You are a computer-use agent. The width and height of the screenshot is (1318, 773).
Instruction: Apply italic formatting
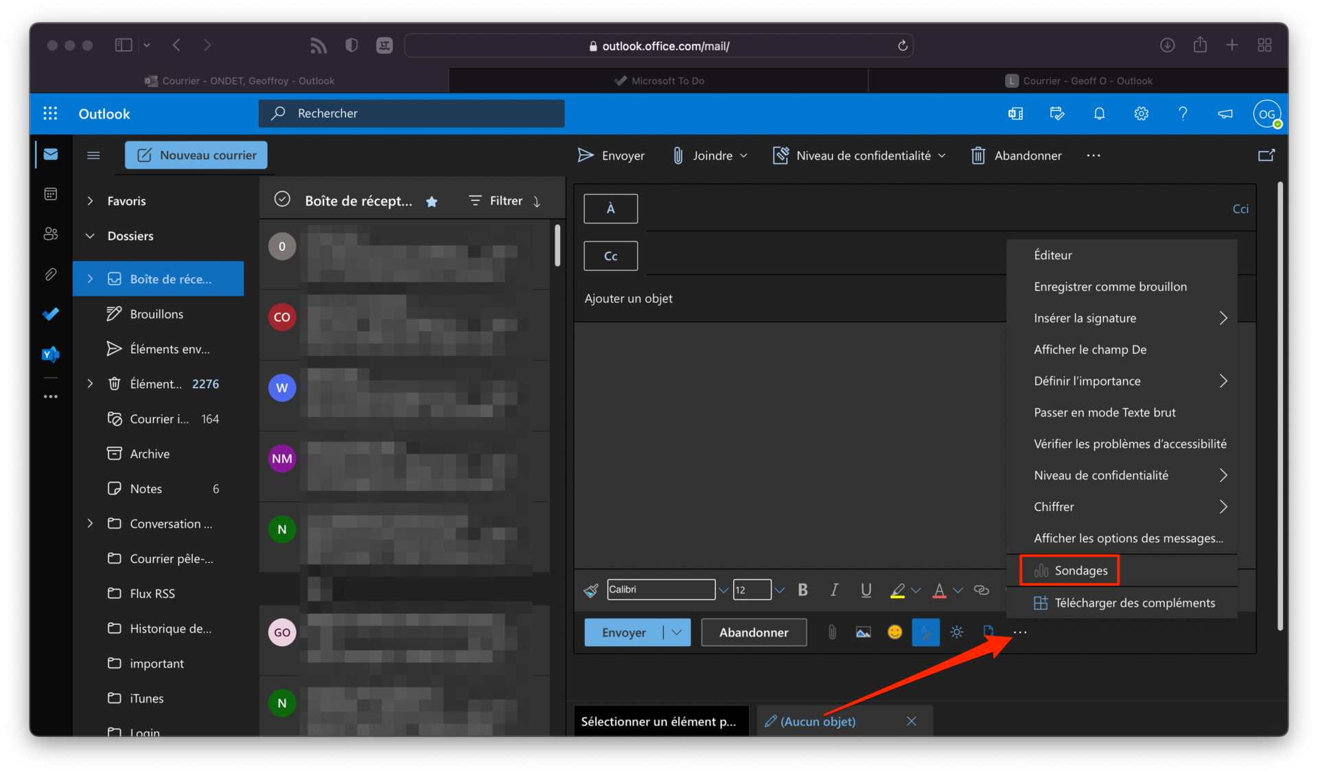pos(834,590)
